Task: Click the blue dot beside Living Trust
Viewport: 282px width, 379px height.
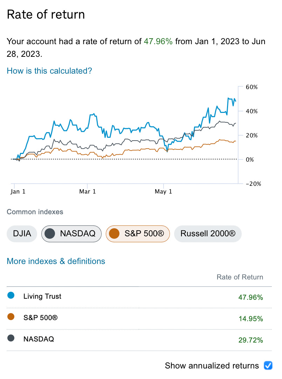Action: [x=11, y=296]
